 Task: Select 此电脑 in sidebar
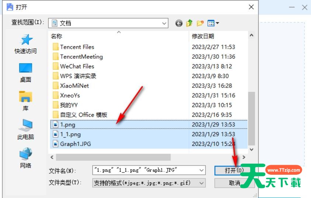point(25,129)
